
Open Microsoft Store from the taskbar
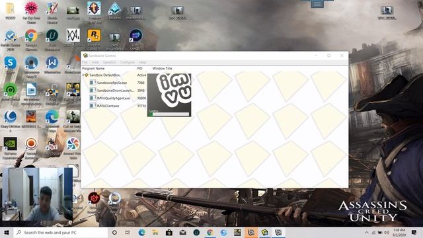(x=169, y=232)
